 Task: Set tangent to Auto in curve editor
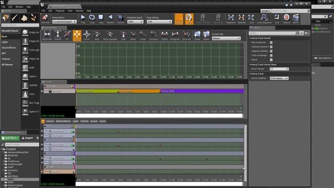[97, 36]
